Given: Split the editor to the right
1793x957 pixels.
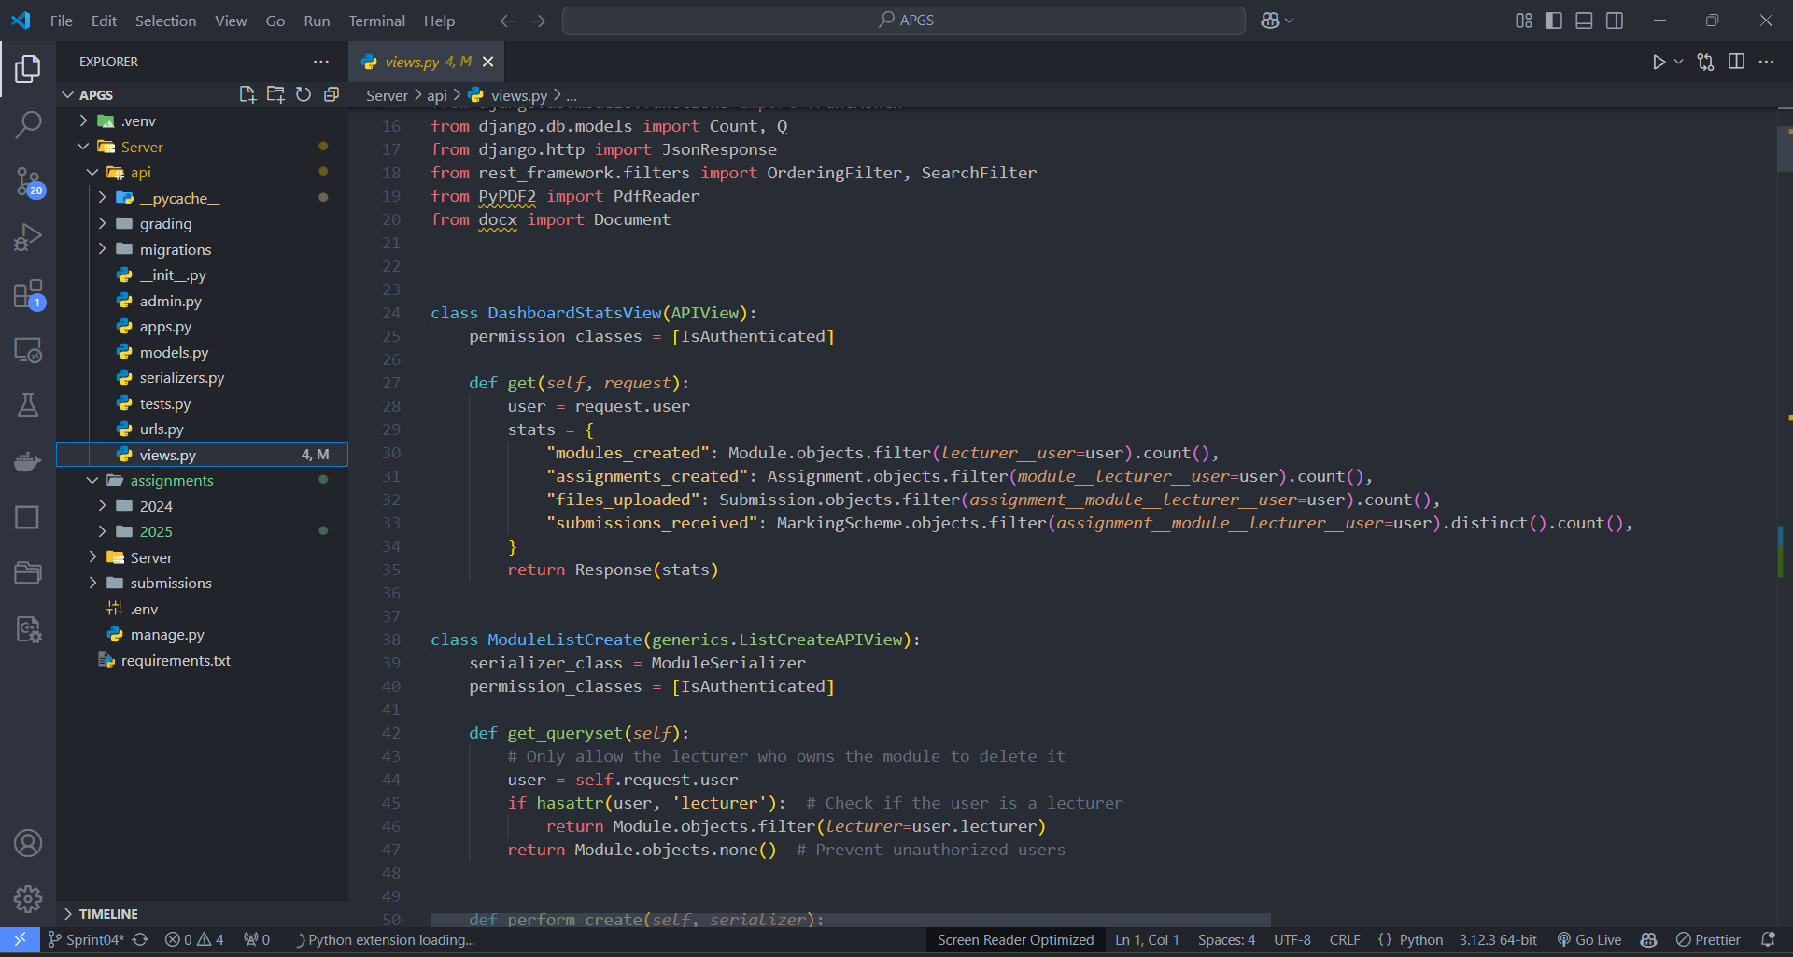Looking at the screenshot, I should click(1736, 62).
